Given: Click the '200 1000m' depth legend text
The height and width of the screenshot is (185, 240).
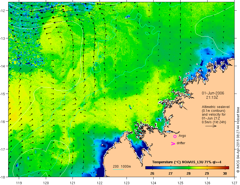Looking at the screenshot, I should pyautogui.click(x=122, y=166).
